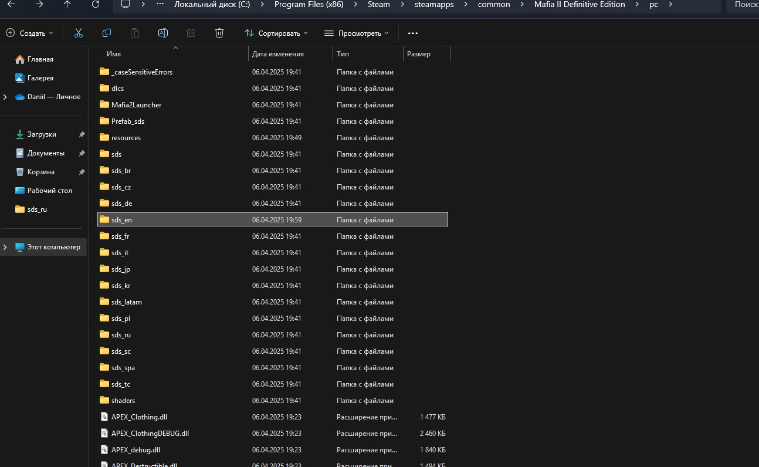This screenshot has height=467, width=759.
Task: Select the sds_en folder row
Action: 273,220
